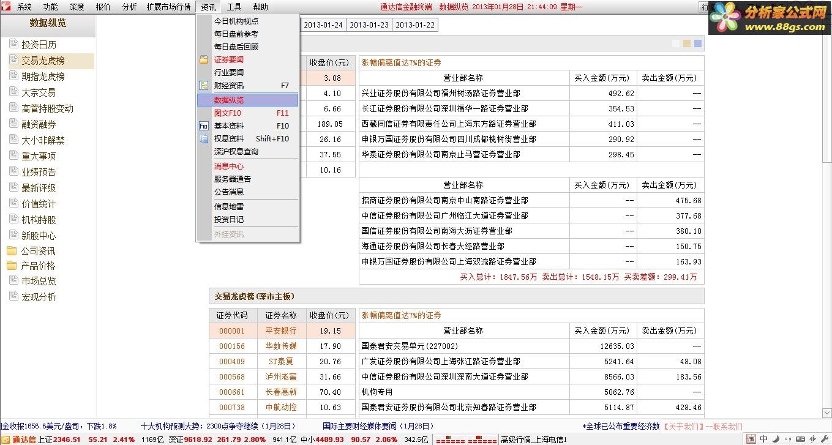Click the folder icon beside 证券要闻
The width and height of the screenshot is (832, 445).
click(x=204, y=60)
